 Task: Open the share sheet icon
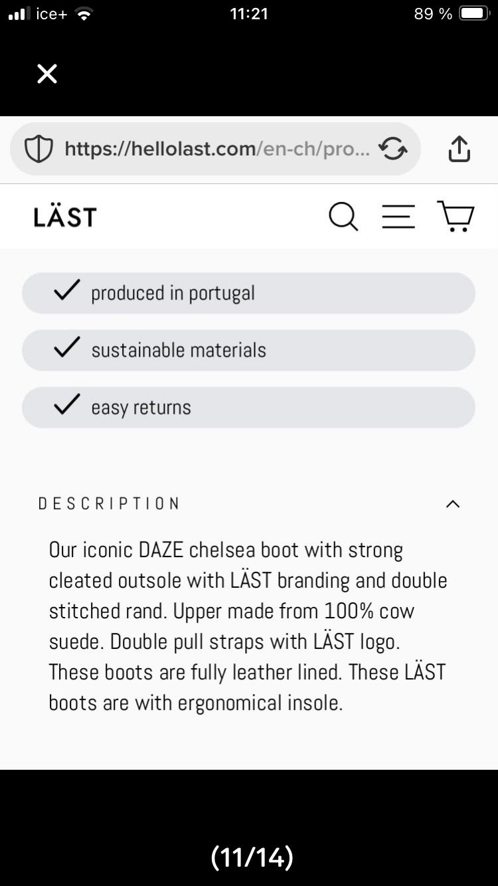click(459, 149)
